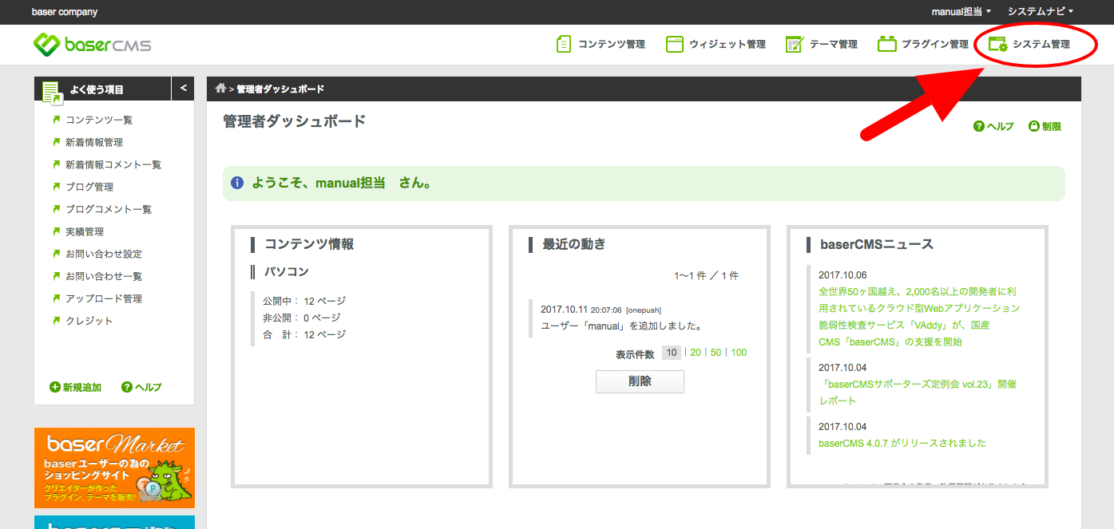Click the green ヘルプ icon at top right
This screenshot has height=529, width=1114.
pyautogui.click(x=979, y=126)
